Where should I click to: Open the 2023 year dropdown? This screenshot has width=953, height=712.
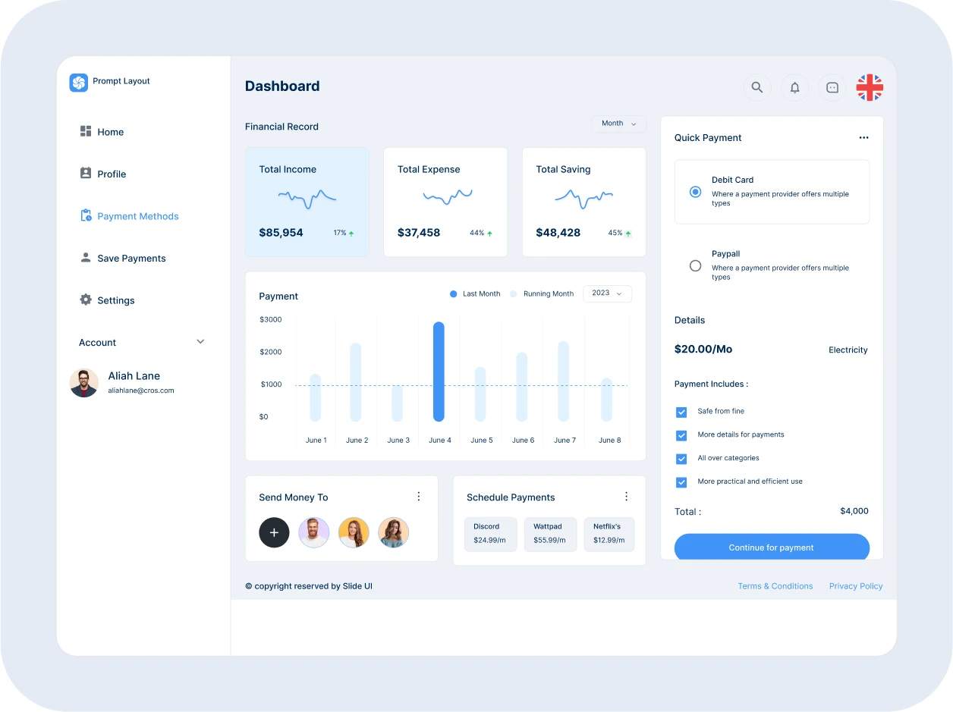pyautogui.click(x=607, y=293)
